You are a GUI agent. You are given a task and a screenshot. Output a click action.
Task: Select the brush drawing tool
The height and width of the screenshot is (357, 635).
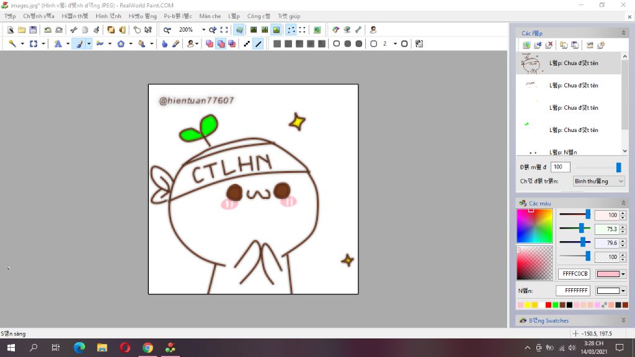click(79, 44)
